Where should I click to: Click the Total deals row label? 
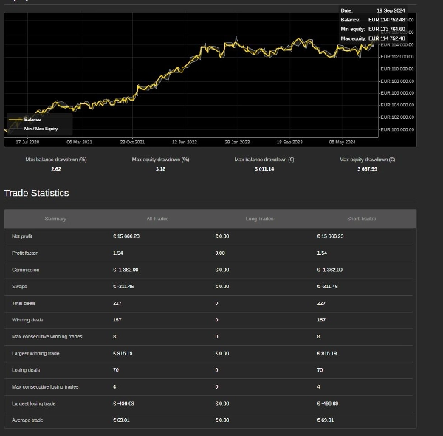tap(24, 303)
